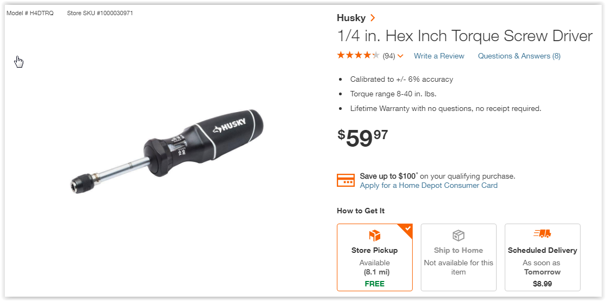The width and height of the screenshot is (606, 301).
Task: Click the torque screwdriver product image
Action: pos(165,150)
